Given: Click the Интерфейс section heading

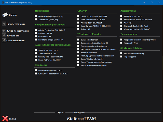Looking at the screenshot, I should (42, 11).
